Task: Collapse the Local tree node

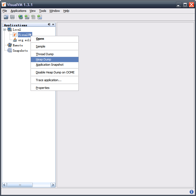Action: pyautogui.click(x=4, y=30)
